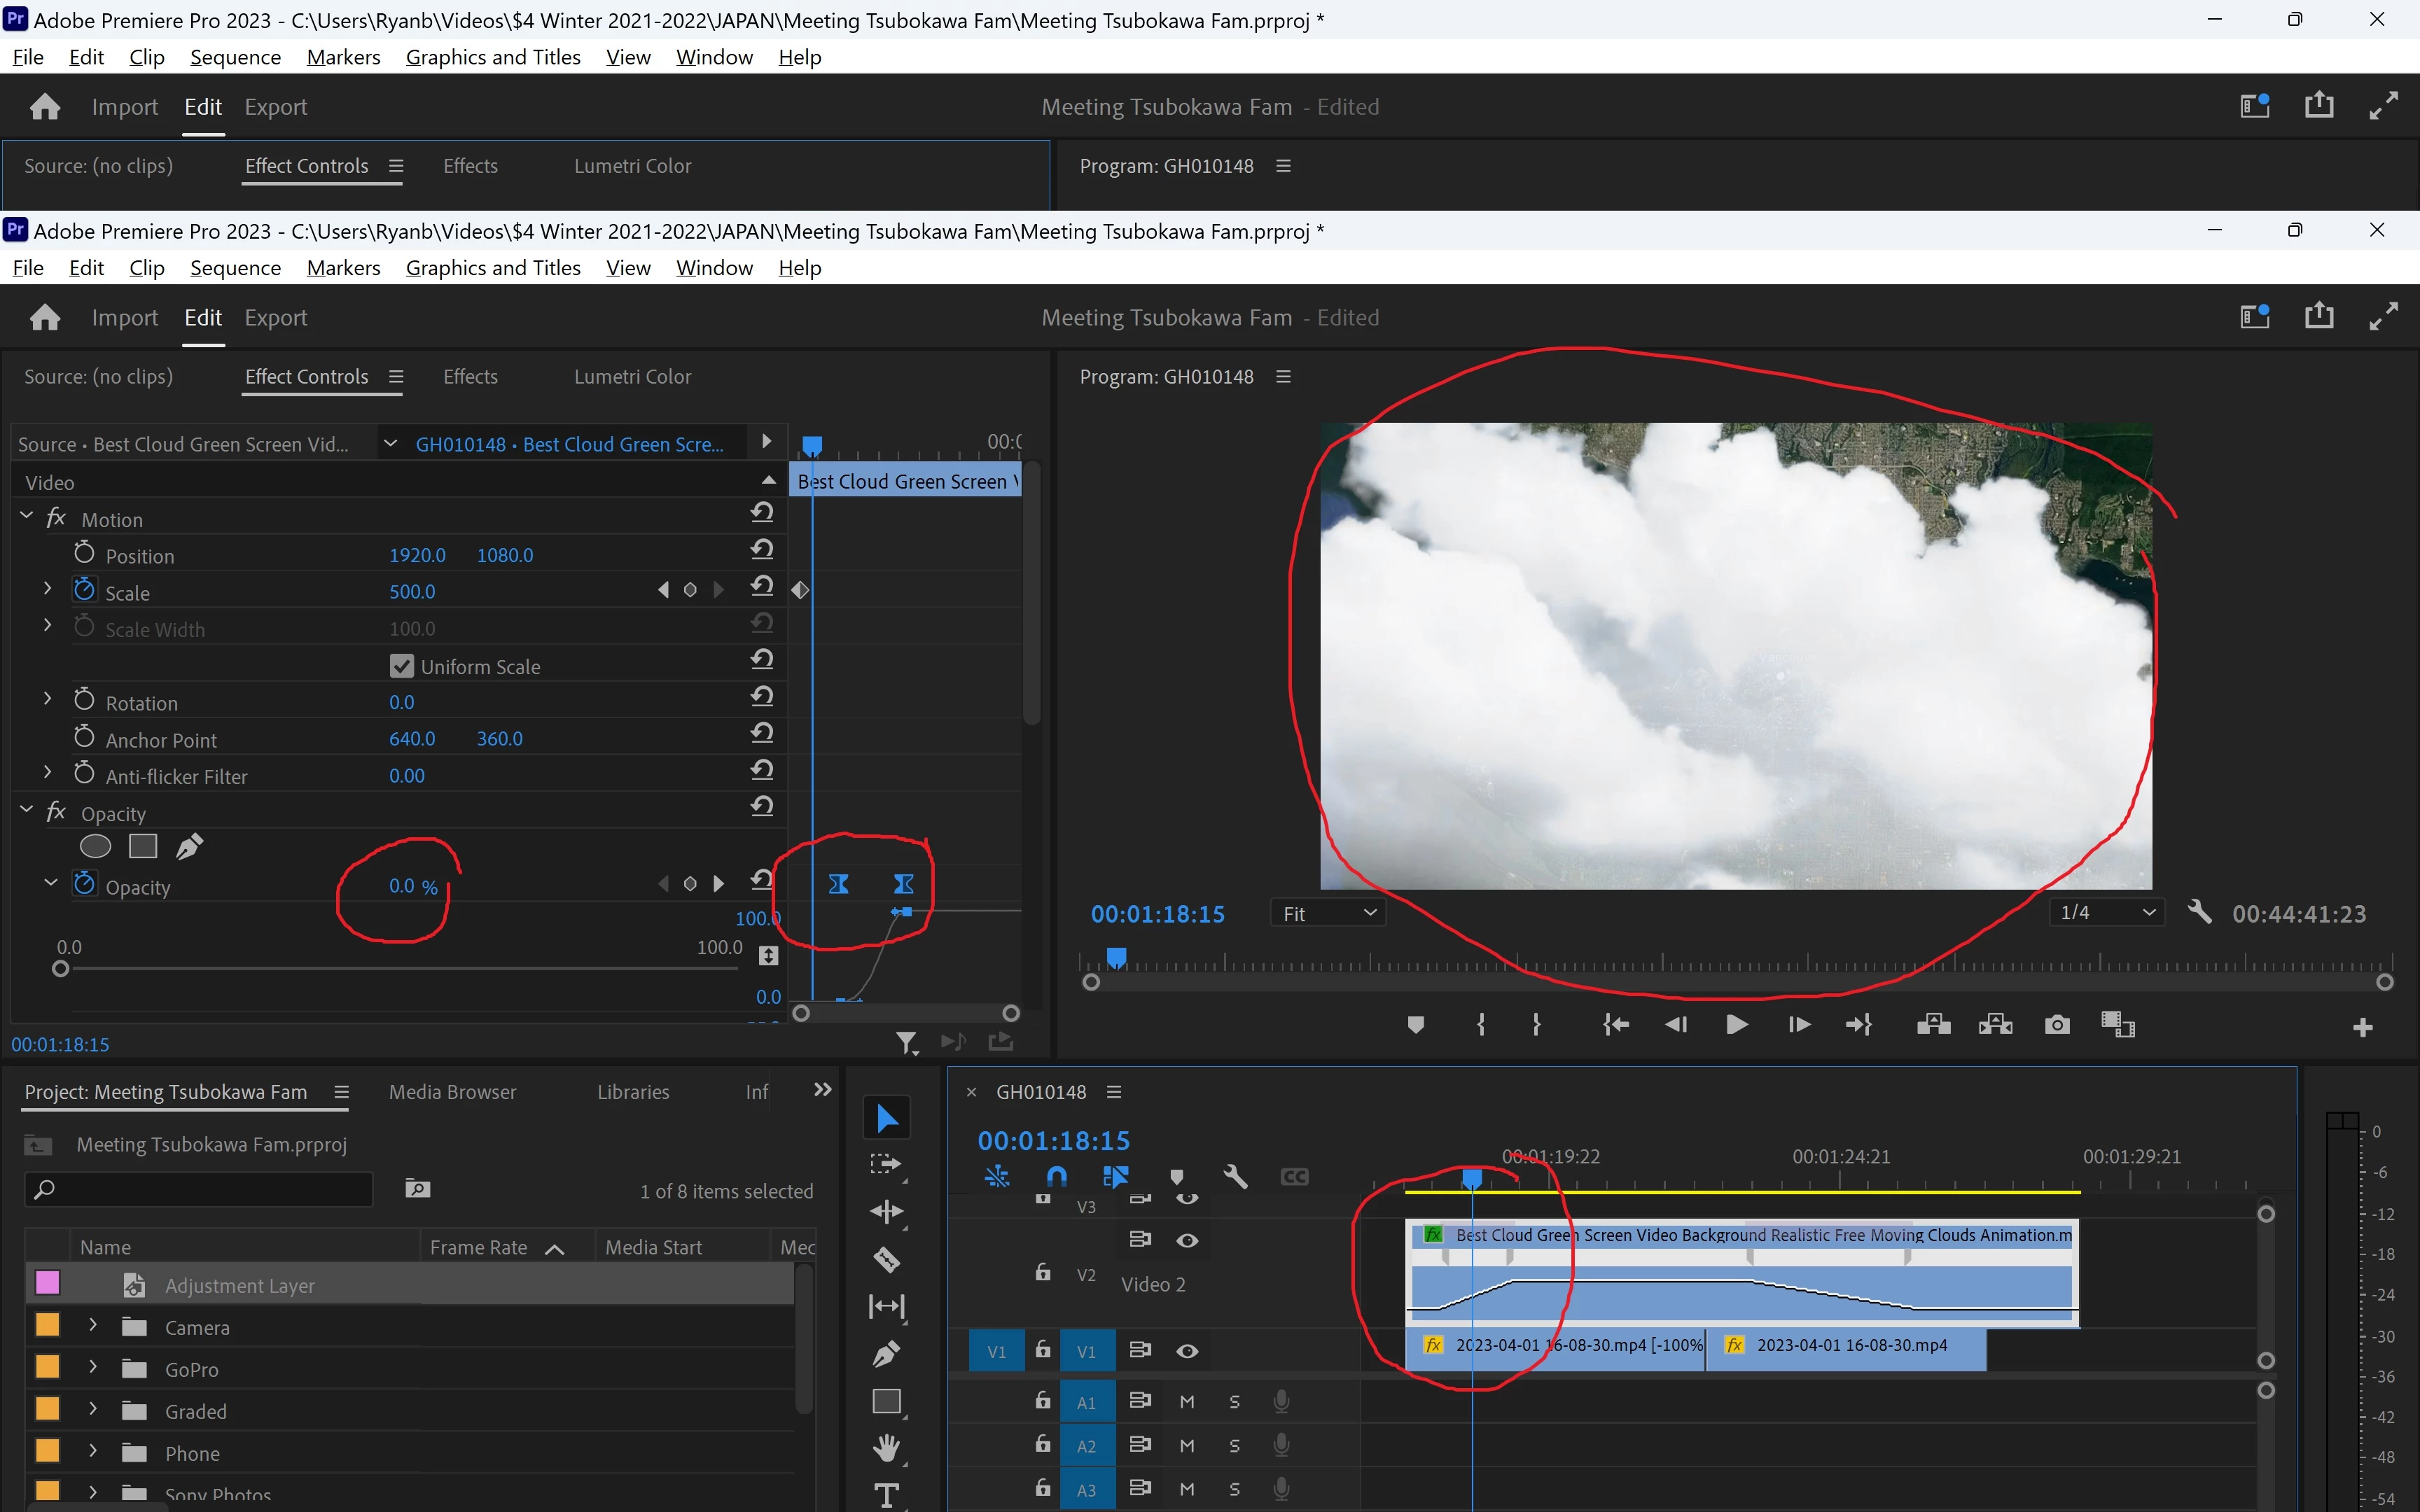This screenshot has height=1512, width=2420.
Task: Select the Pen tool in tools panel
Action: pyautogui.click(x=886, y=1354)
